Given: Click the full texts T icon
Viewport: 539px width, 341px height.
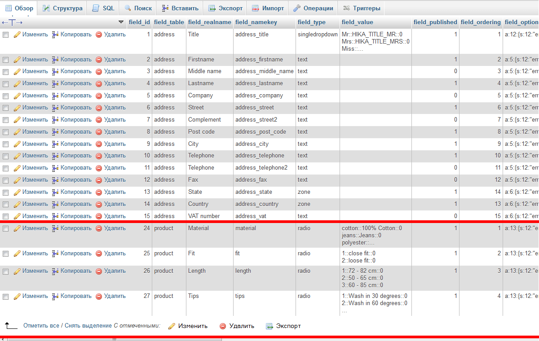Looking at the screenshot, I should [x=12, y=22].
